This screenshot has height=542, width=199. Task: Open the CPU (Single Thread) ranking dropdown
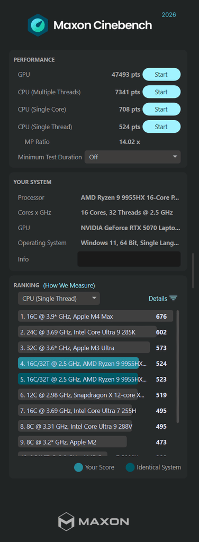point(59,299)
